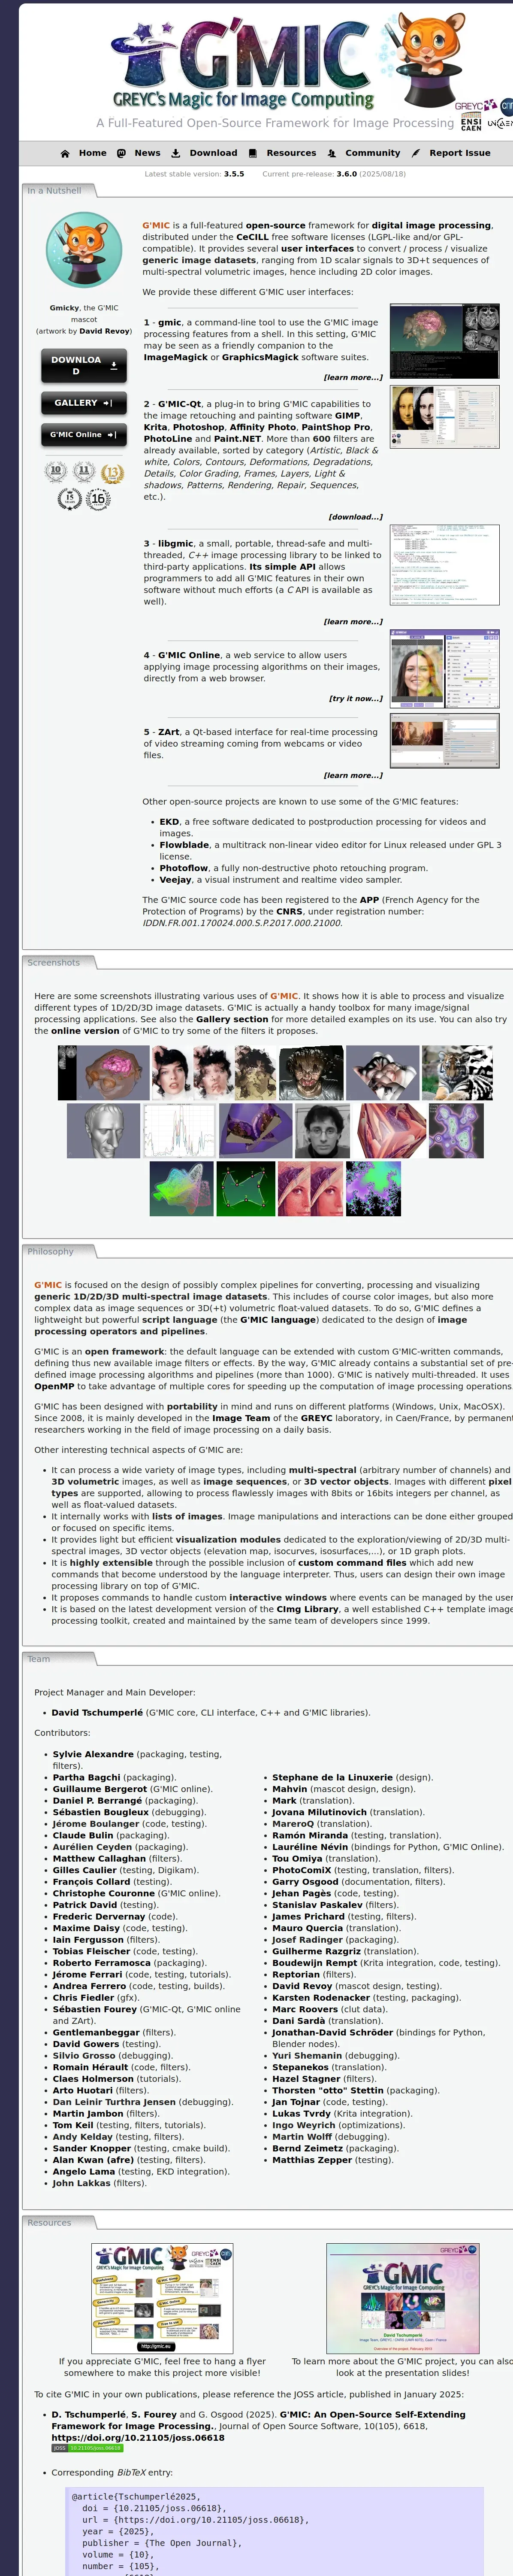The height and width of the screenshot is (2576, 513).
Task: Open the tiger stripes thumbnail
Action: click(x=457, y=1073)
